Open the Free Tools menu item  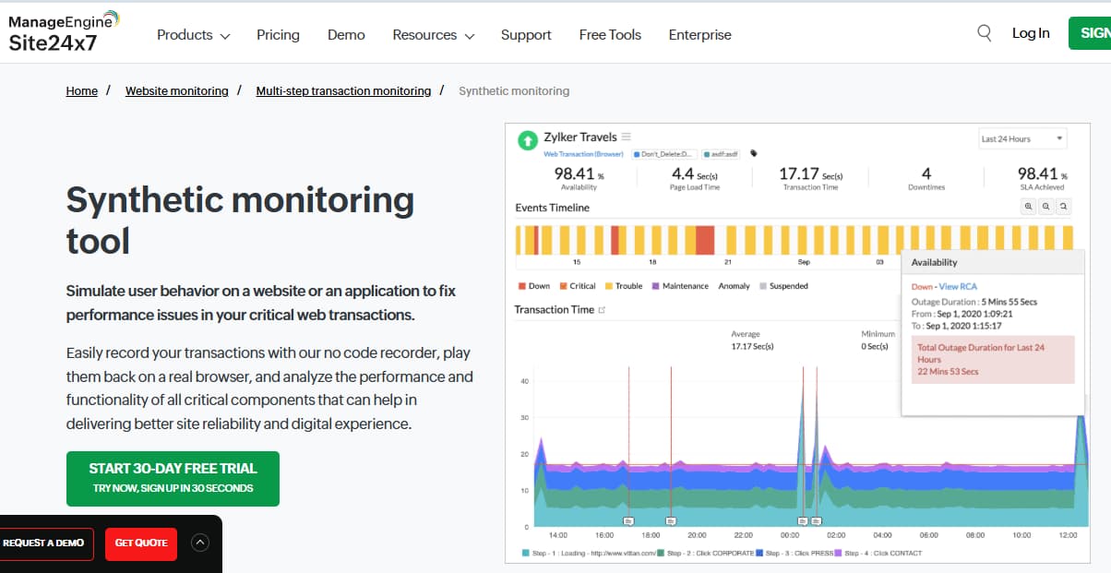click(610, 34)
